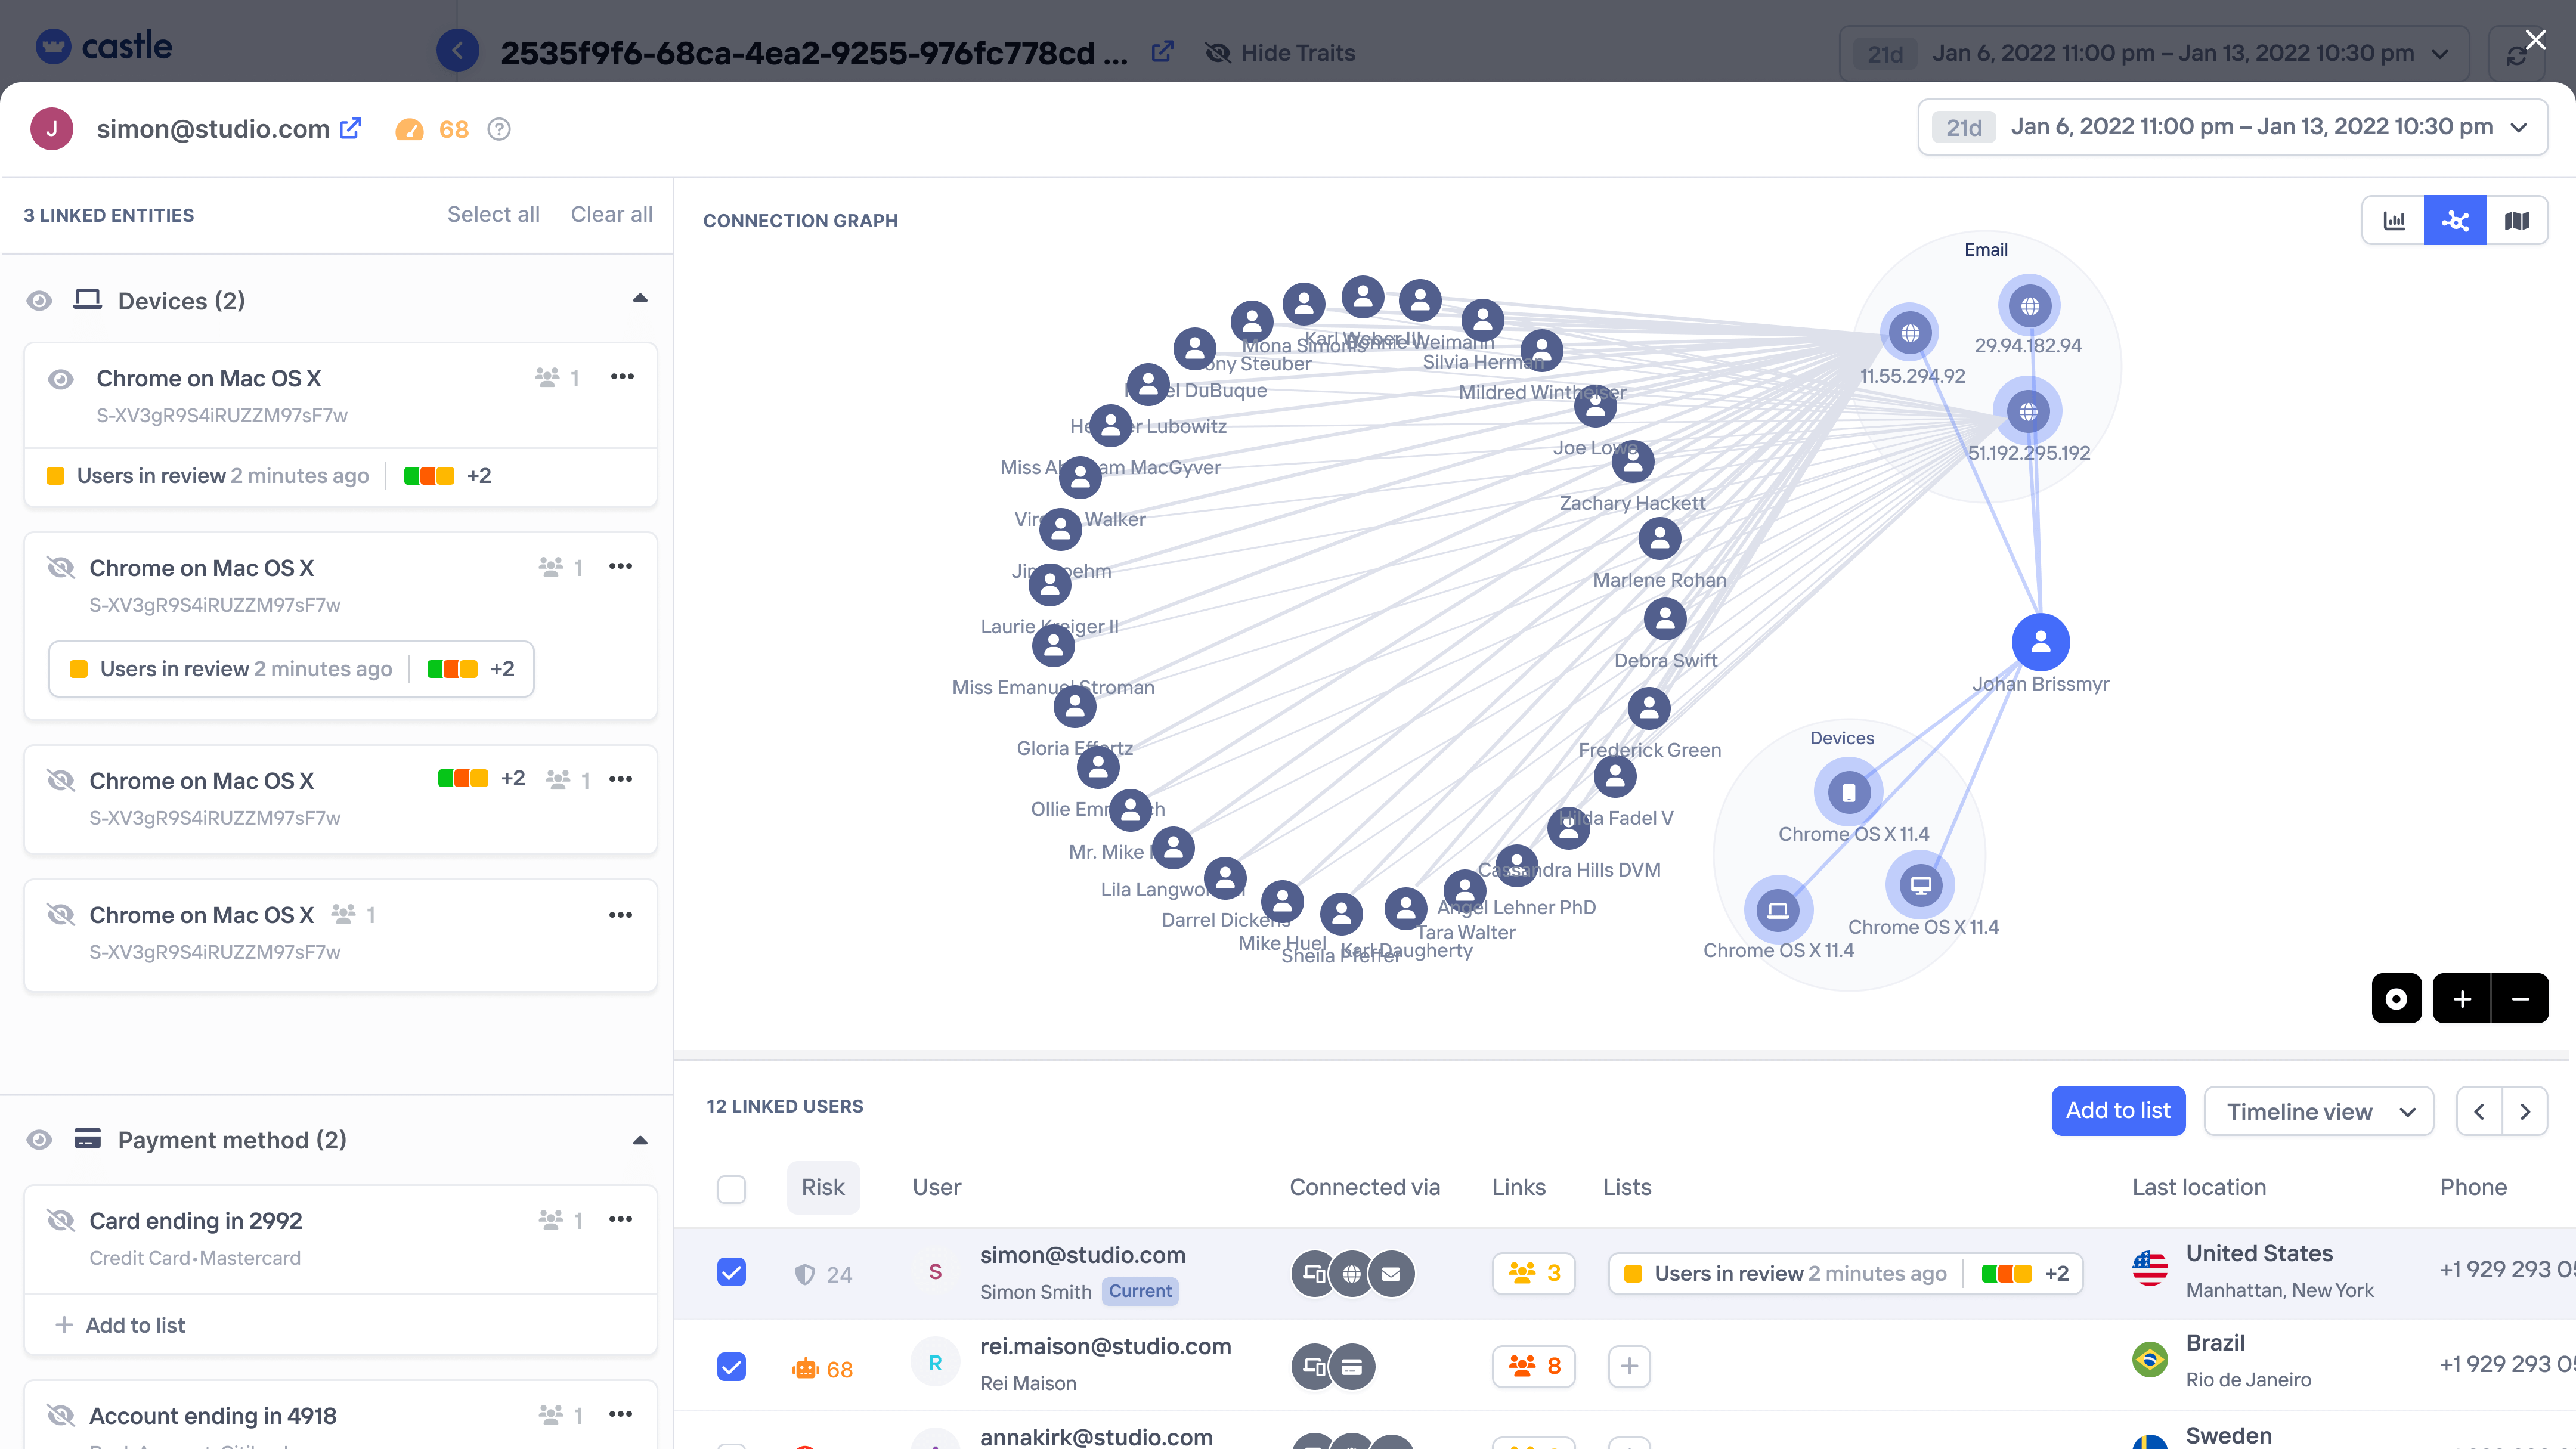
Task: Sort the table by Risk column
Action: coord(823,1187)
